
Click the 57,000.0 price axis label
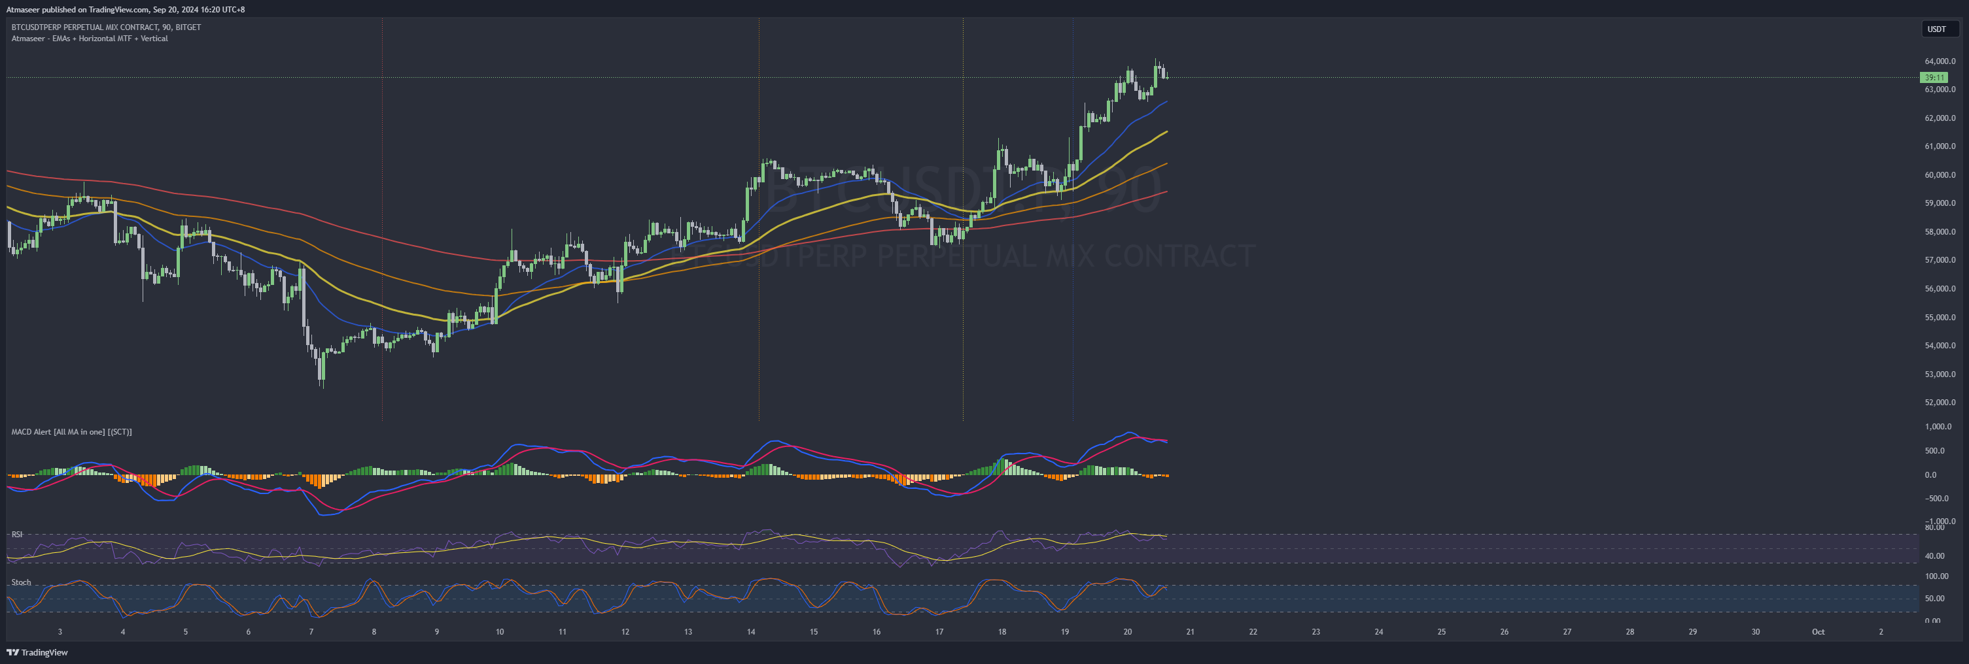point(1940,260)
